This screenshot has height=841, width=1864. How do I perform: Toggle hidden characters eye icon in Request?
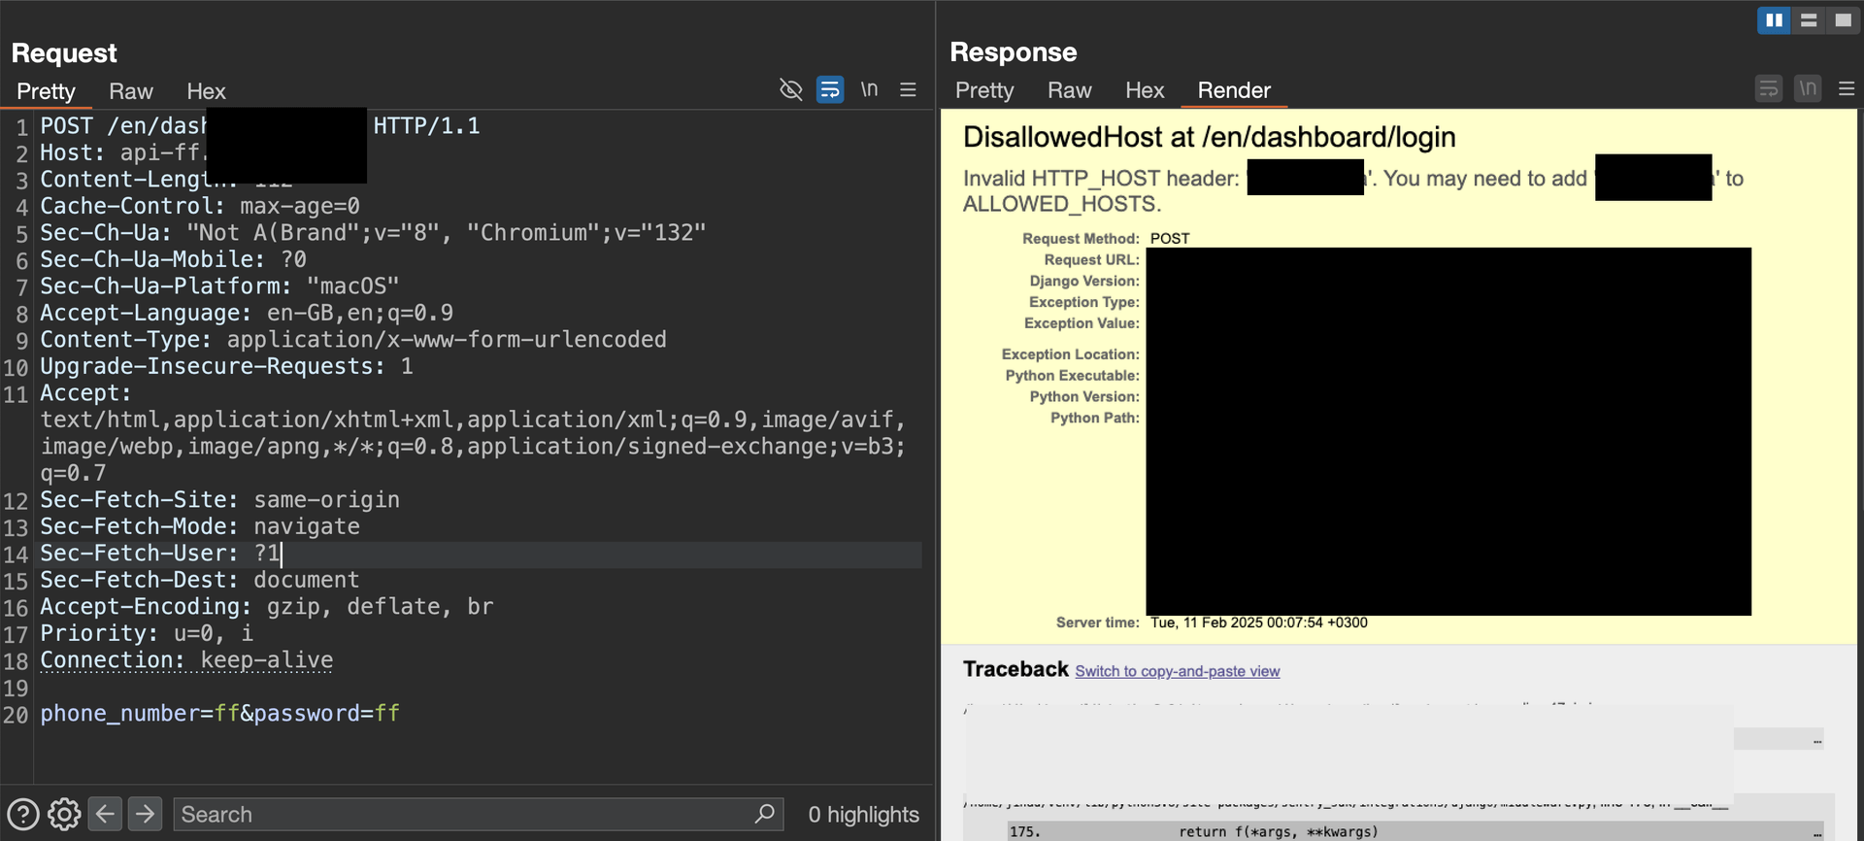click(791, 90)
